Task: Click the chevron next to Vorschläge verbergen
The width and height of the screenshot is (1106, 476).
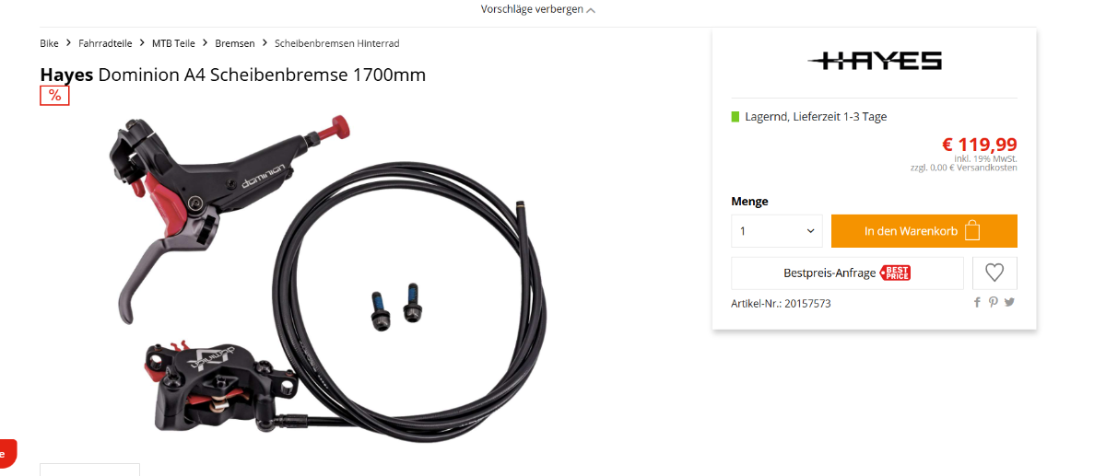Action: pyautogui.click(x=591, y=10)
